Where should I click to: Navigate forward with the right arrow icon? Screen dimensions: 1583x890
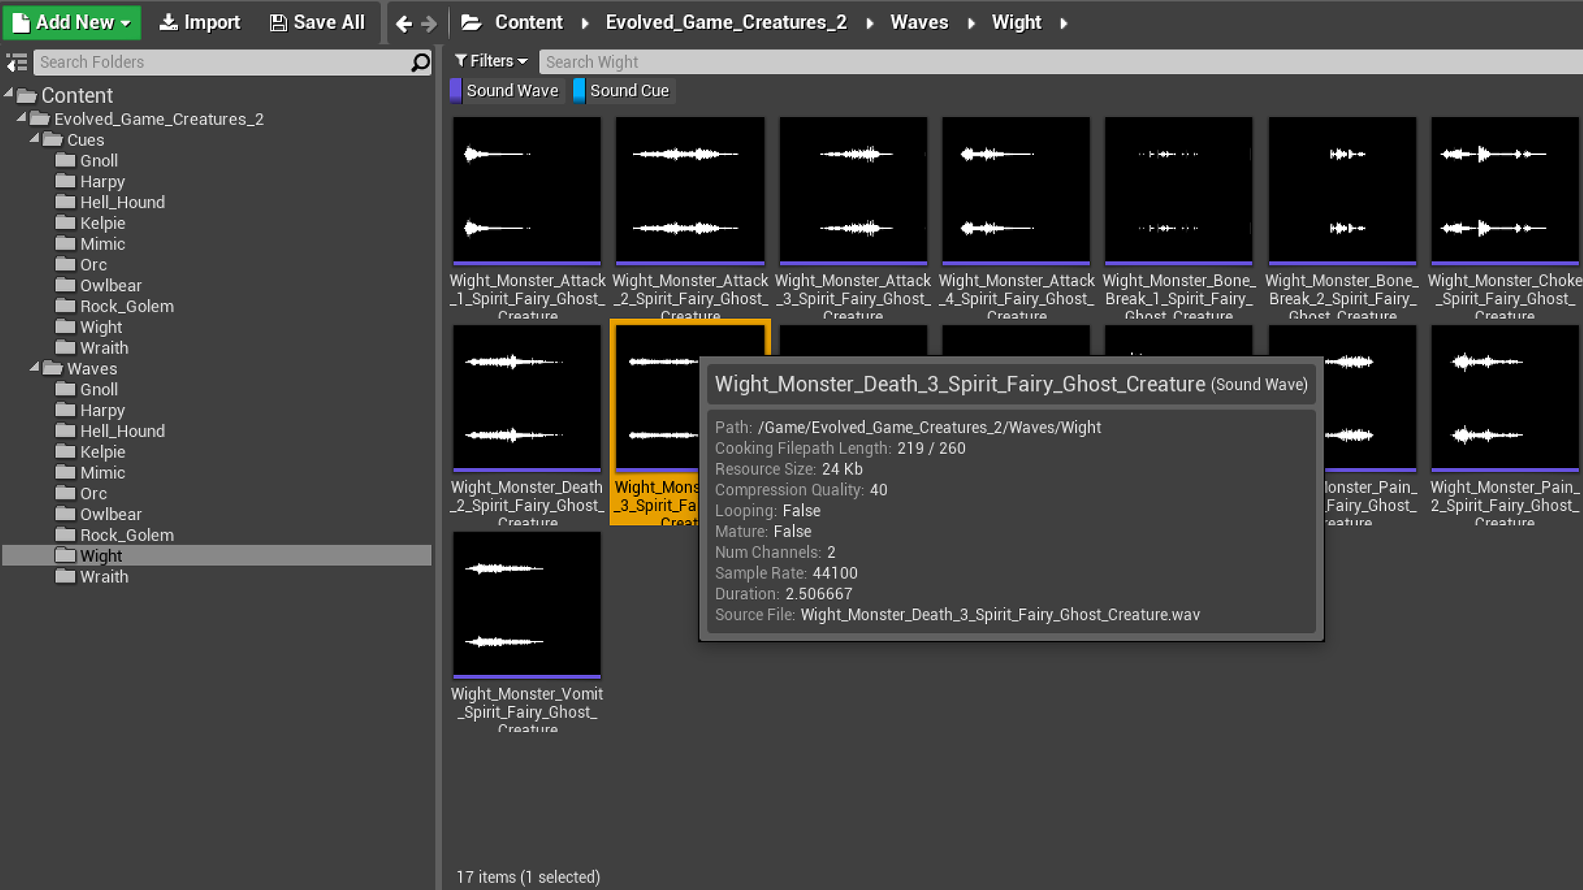click(x=429, y=24)
